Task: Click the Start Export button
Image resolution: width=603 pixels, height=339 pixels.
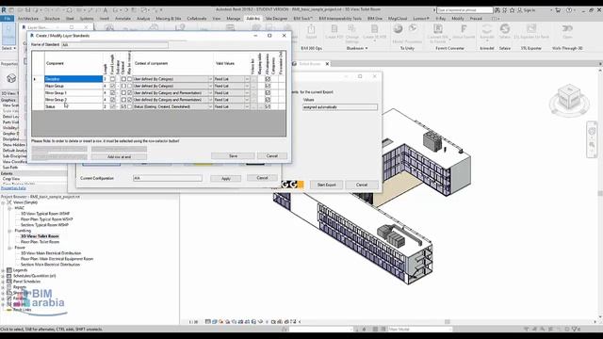Action: pyautogui.click(x=327, y=185)
